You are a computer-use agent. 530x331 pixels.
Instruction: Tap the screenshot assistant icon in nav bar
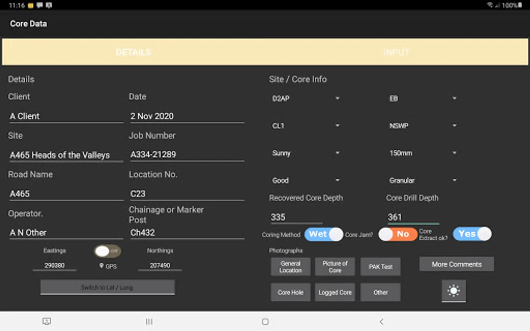pyautogui.click(x=47, y=321)
